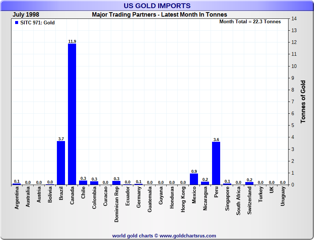Image resolution: width=314 pixels, height=240 pixels.
Task: Select the Brazil bar showing 3.7
Action: pos(61,162)
